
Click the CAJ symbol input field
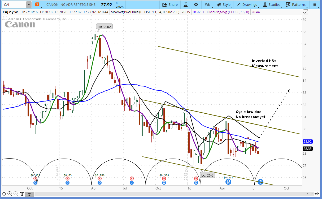pos(14,4)
